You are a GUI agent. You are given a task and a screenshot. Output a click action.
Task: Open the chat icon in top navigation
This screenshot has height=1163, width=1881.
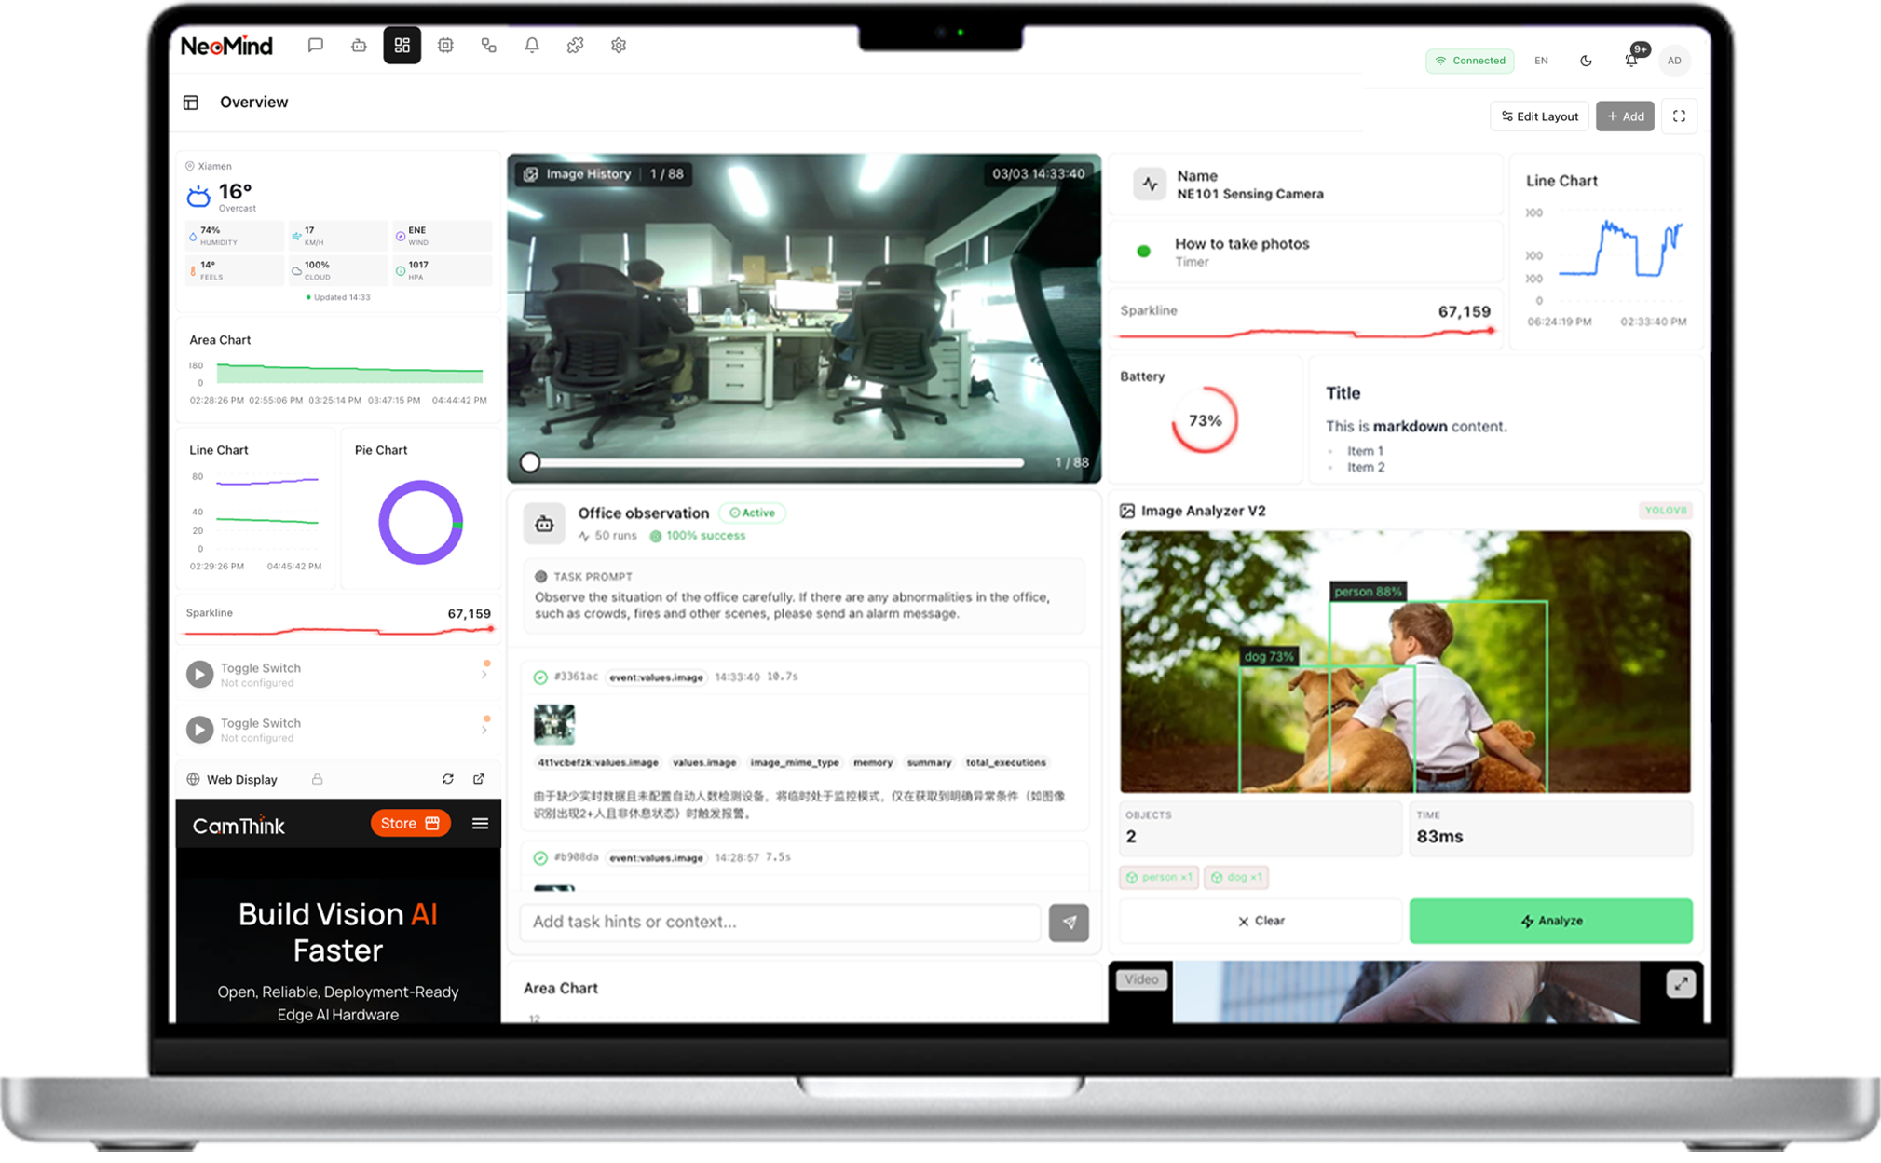click(316, 45)
